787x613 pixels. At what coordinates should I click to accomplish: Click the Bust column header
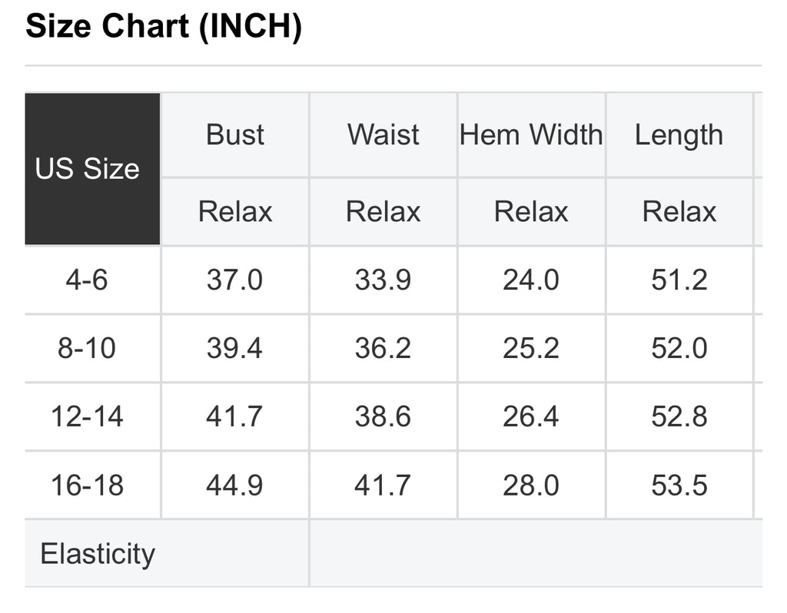tap(235, 135)
